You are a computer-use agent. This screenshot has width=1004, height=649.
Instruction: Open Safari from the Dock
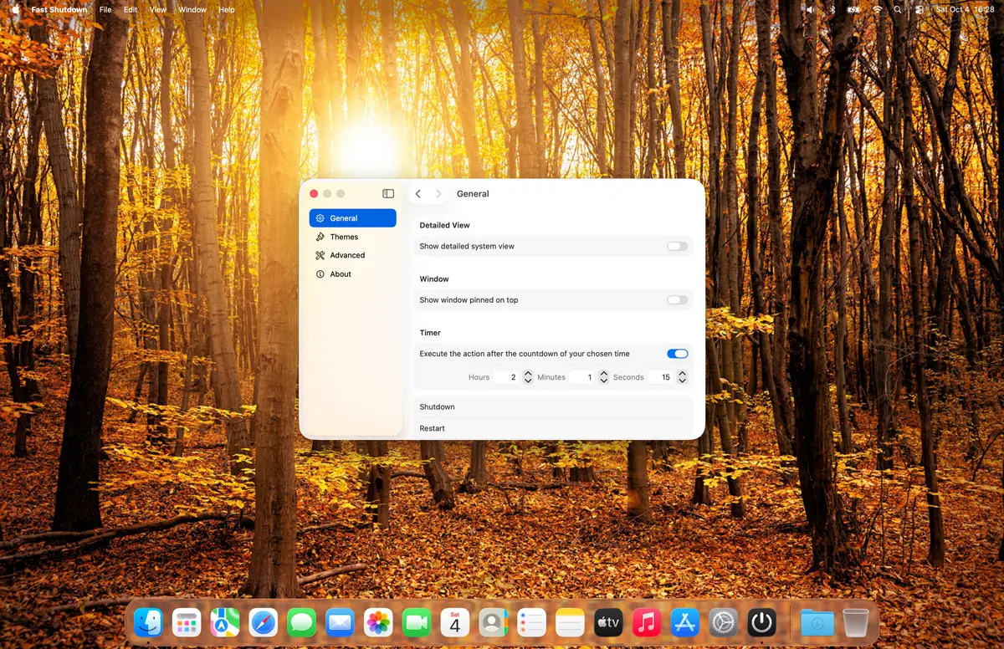click(263, 622)
